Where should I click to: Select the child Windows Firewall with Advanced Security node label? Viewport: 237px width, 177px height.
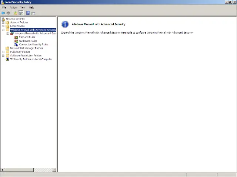[35, 34]
